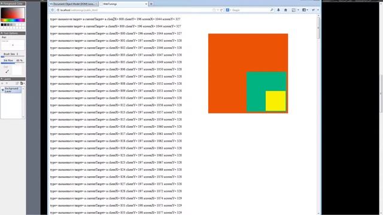This screenshot has height=215, width=383.
Task: Open a new browser tab
Action: (x=151, y=4)
